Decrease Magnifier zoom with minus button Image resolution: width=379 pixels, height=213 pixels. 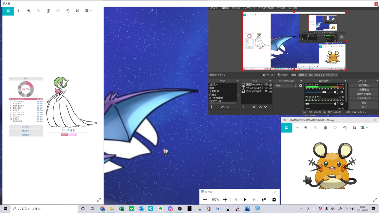[205, 200]
